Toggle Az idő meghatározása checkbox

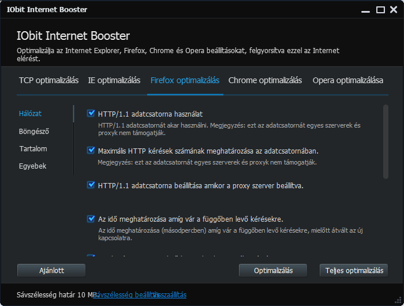click(91, 219)
